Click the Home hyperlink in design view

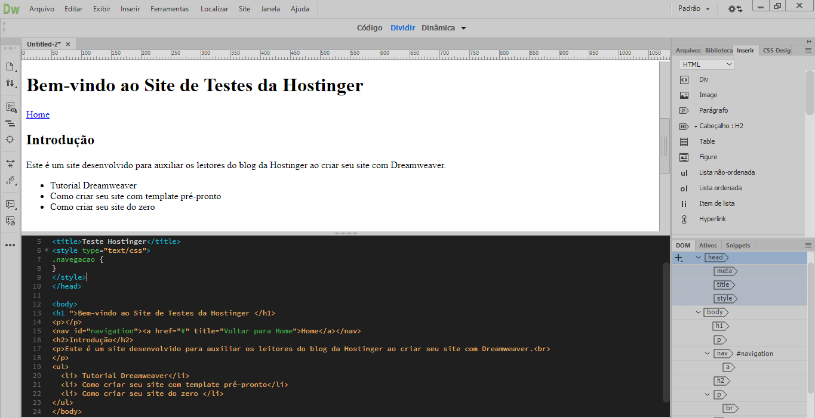point(37,114)
